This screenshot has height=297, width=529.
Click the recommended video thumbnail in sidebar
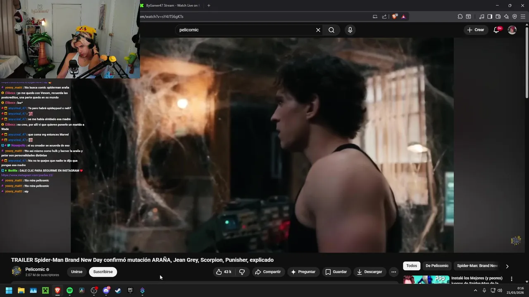[x=426, y=280]
